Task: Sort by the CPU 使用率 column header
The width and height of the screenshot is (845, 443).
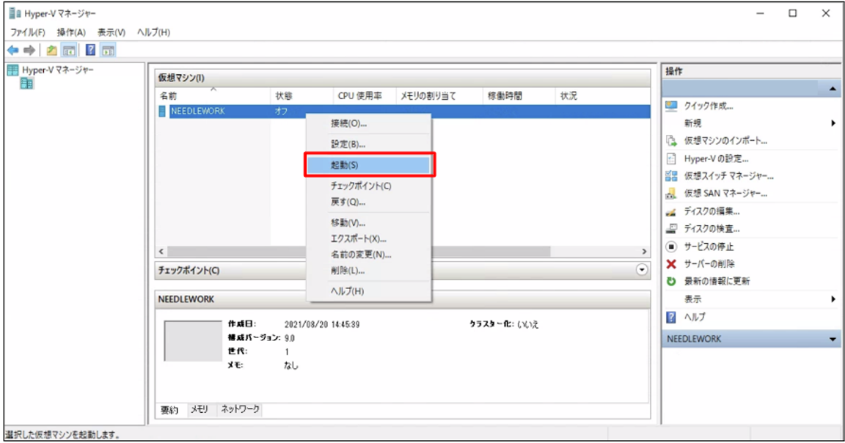Action: [x=365, y=96]
